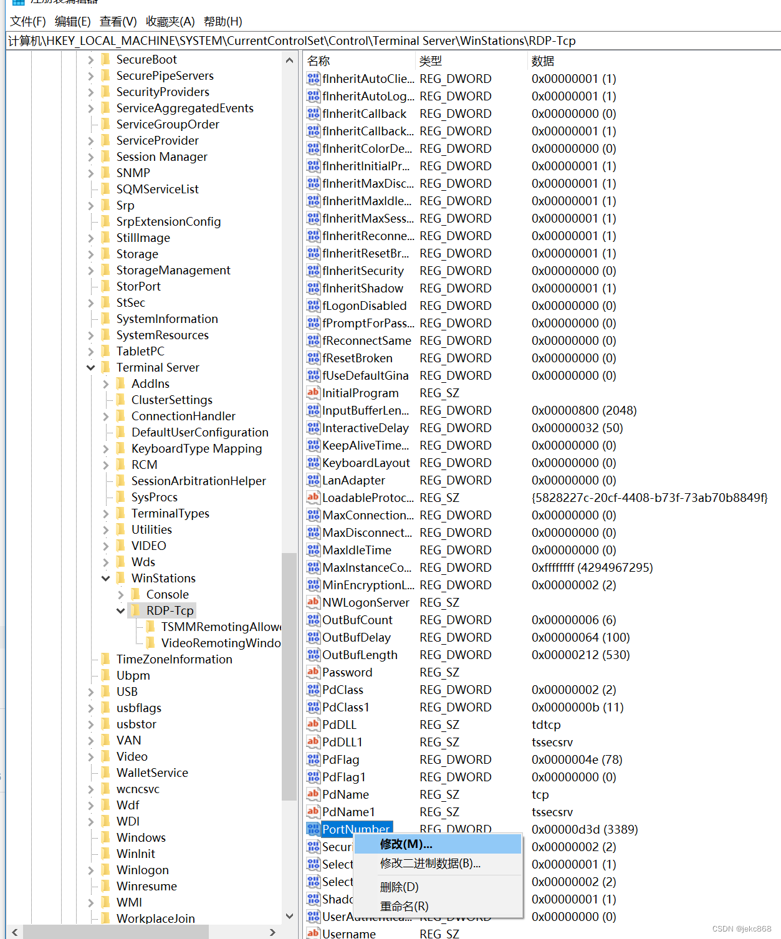Expand the Session Manager tree node

click(x=91, y=156)
